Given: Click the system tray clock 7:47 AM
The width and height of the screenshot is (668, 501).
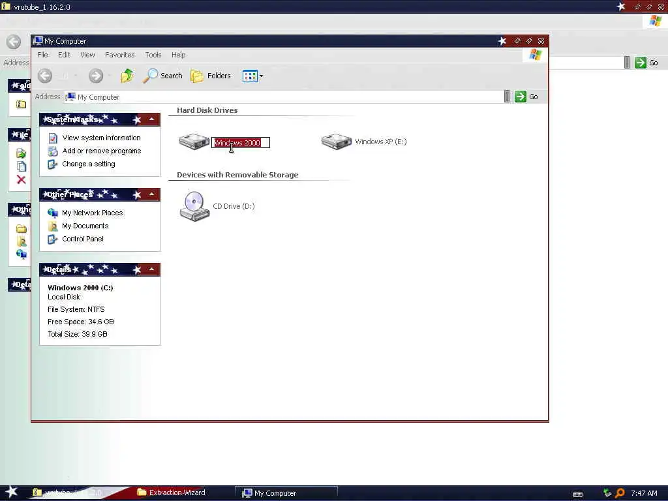Looking at the screenshot, I should [x=644, y=493].
